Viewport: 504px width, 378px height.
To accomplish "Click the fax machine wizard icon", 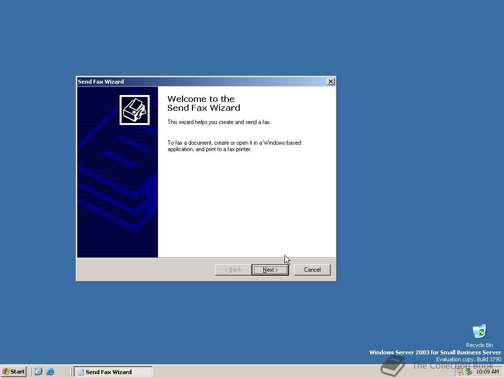I will pos(134,110).
